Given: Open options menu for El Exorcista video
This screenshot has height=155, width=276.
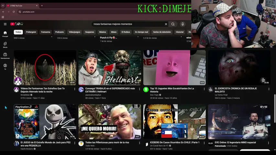Looking at the screenshot, I should point(269,89).
